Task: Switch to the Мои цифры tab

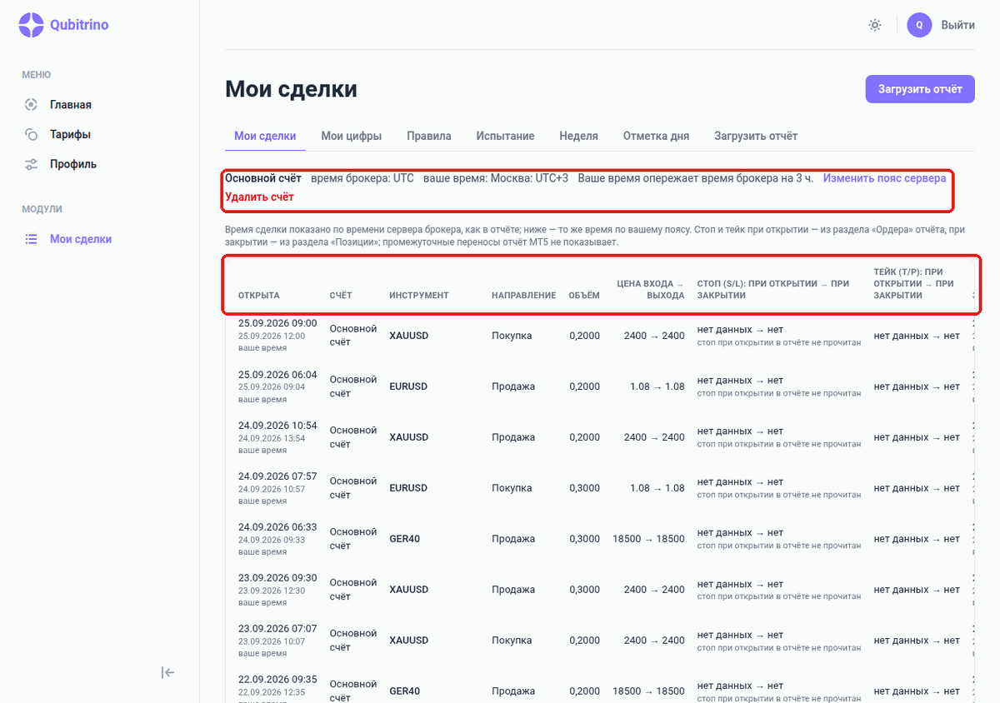Action: pos(352,136)
